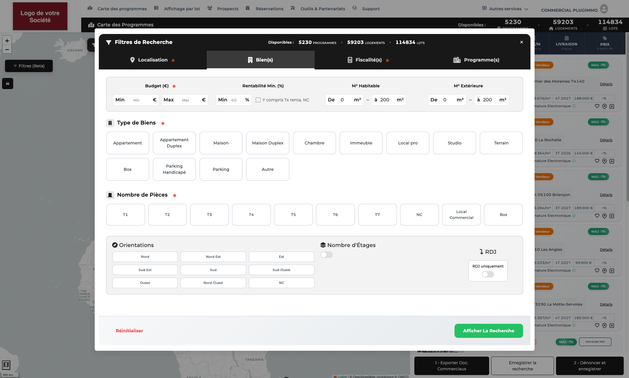629x378 pixels.
Task: Click the map zoom in plus icon
Action: tap(7, 41)
